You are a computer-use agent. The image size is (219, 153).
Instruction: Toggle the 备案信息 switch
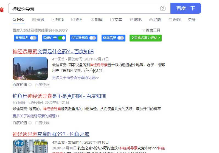tap(121, 38)
